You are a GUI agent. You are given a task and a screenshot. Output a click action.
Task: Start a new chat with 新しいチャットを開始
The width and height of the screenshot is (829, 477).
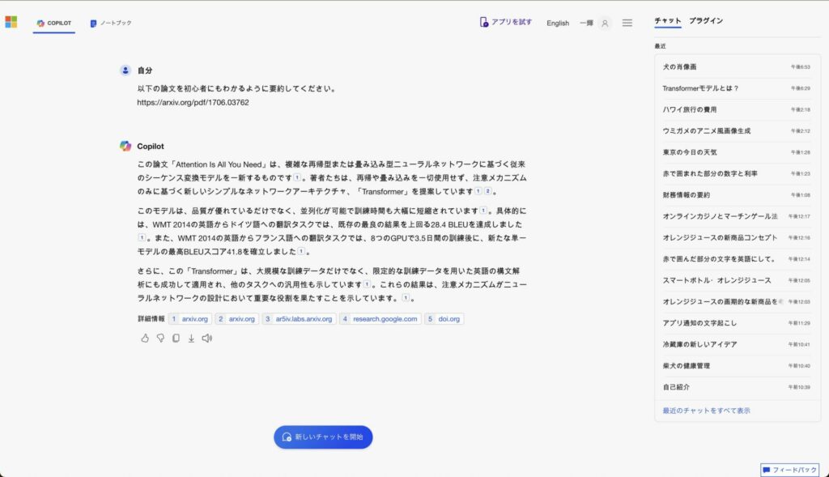[323, 437]
